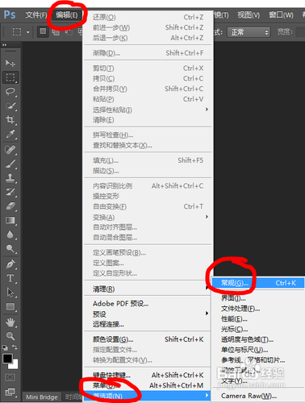Expand 变换(A) submenu
Viewport: 305px width, 403px height.
coord(148,217)
